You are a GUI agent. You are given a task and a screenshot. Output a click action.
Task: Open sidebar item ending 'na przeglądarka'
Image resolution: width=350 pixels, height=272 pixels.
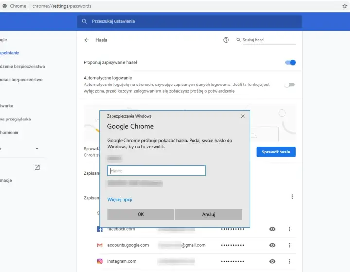point(16,119)
